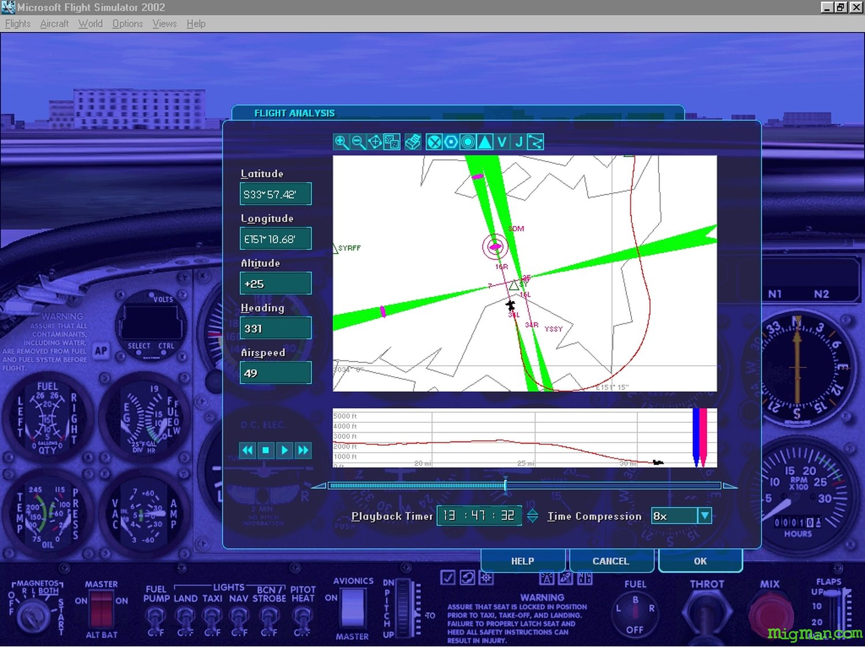Zoom out on the flight analysis map
The image size is (865, 648).
click(358, 142)
